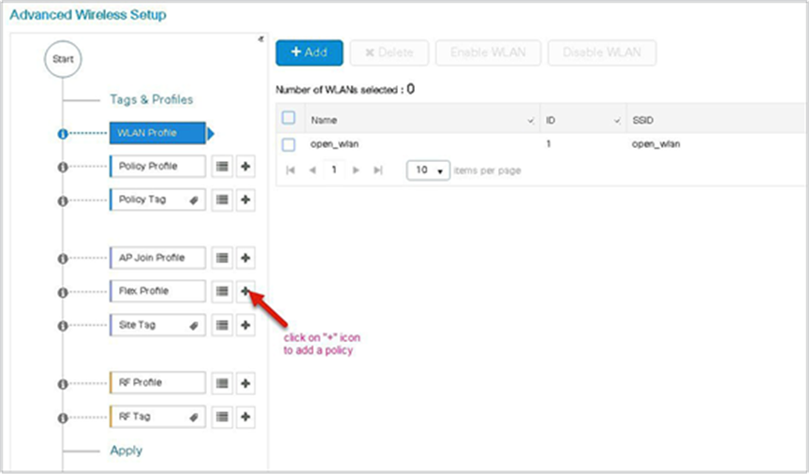Image resolution: width=809 pixels, height=474 pixels.
Task: Tick the select-all checkbox in table header
Action: click(288, 118)
